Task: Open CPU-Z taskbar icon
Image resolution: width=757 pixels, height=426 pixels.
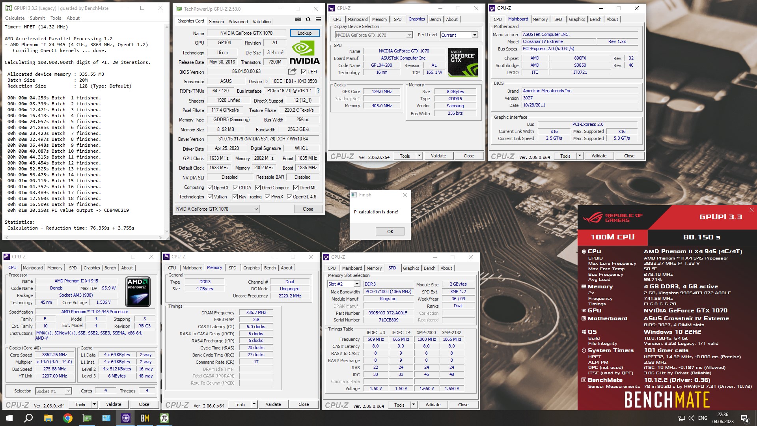Action: 126,418
